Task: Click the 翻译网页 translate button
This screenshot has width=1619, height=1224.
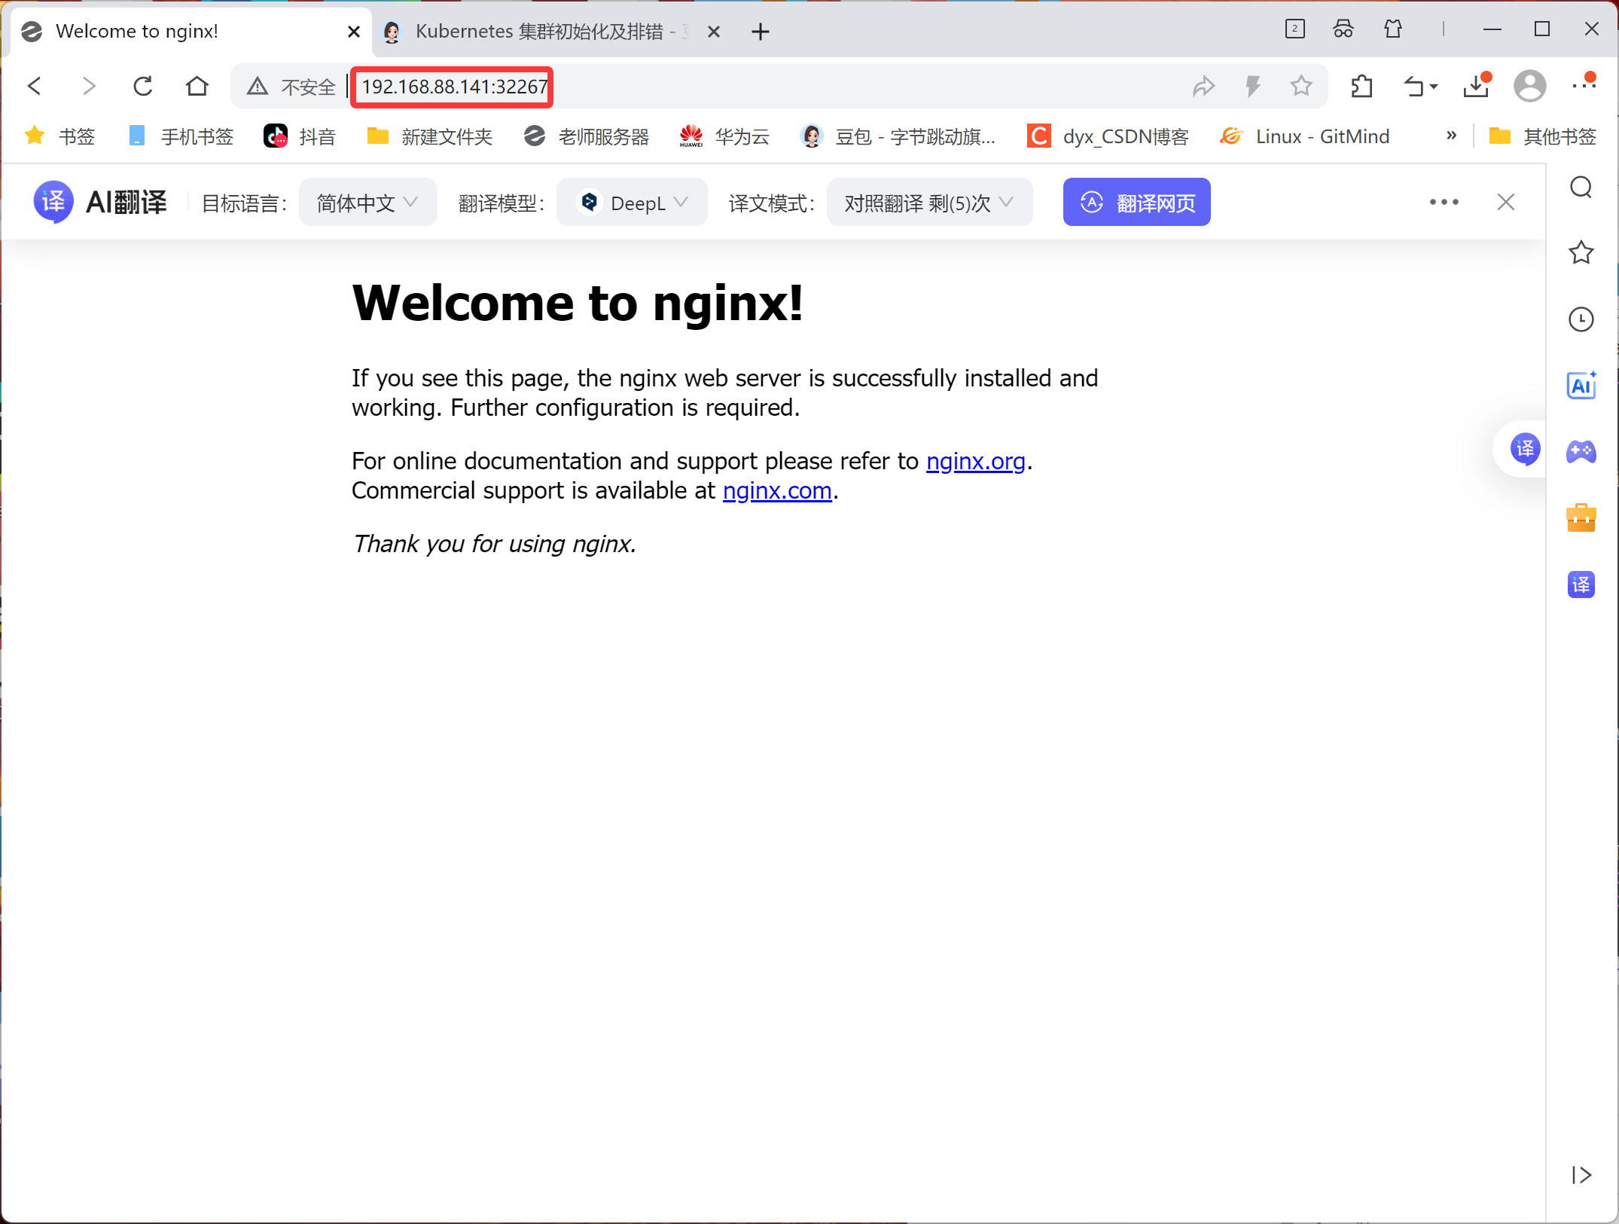Action: coord(1136,203)
